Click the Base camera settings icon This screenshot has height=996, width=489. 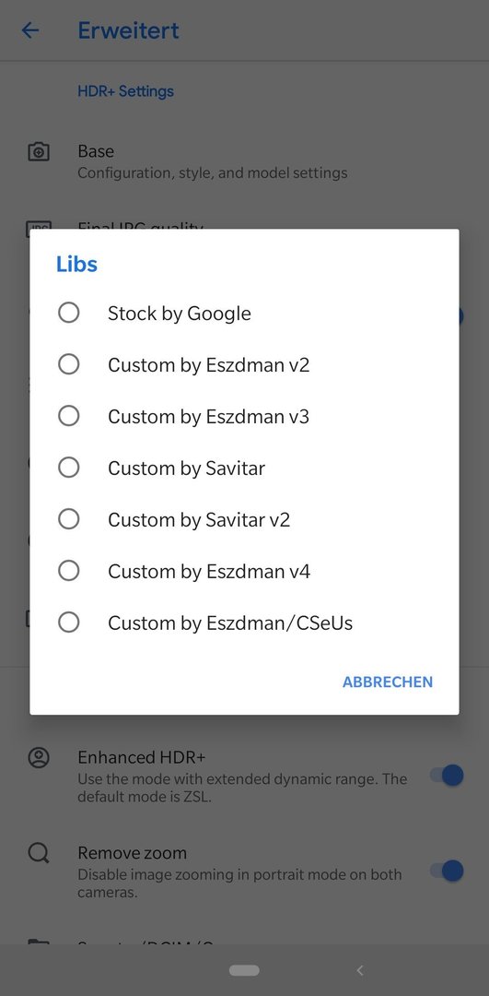click(39, 152)
